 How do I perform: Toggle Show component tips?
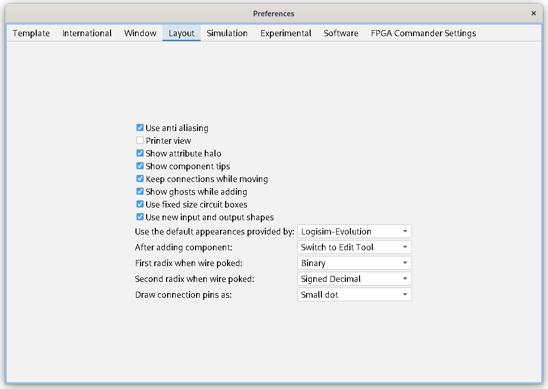tap(140, 166)
